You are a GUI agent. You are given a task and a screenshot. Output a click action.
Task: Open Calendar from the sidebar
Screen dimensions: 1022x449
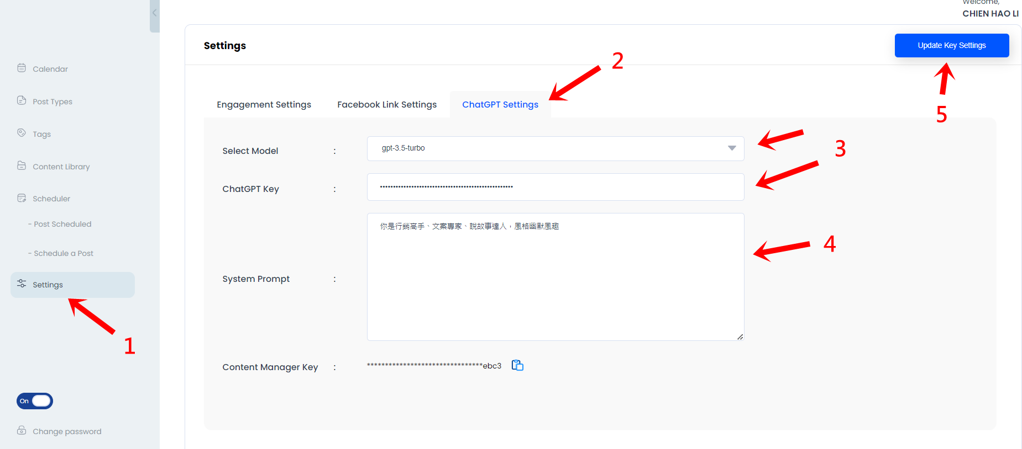click(50, 69)
